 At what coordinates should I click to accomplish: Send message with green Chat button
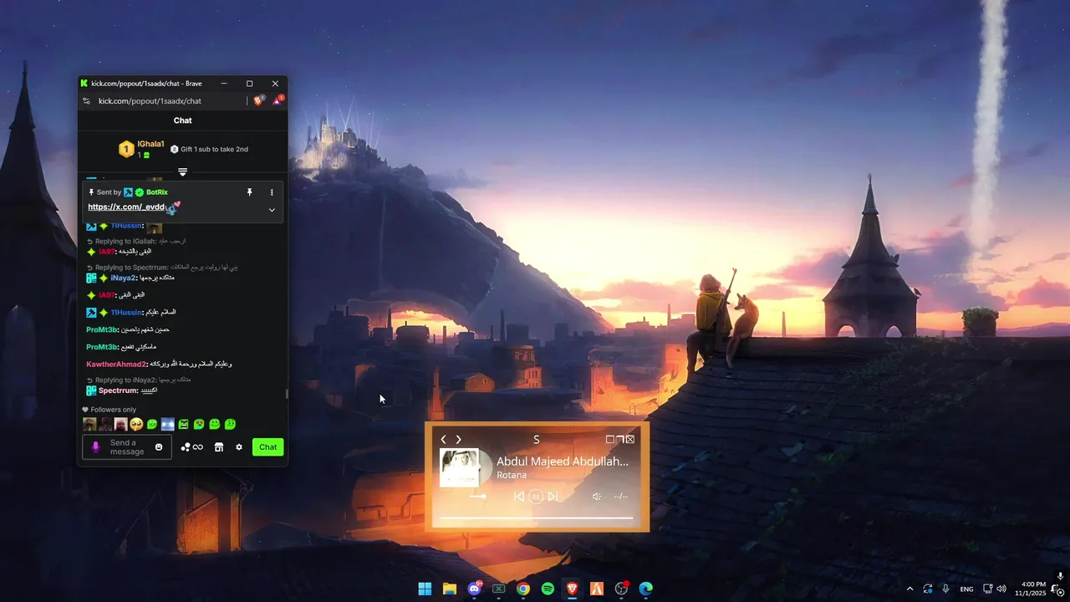267,447
